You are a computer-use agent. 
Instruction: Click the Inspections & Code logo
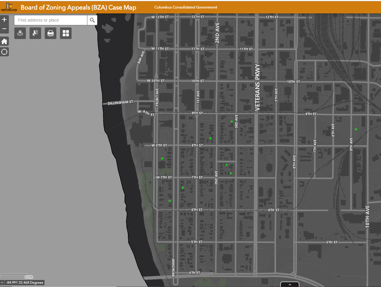tap(9, 7)
